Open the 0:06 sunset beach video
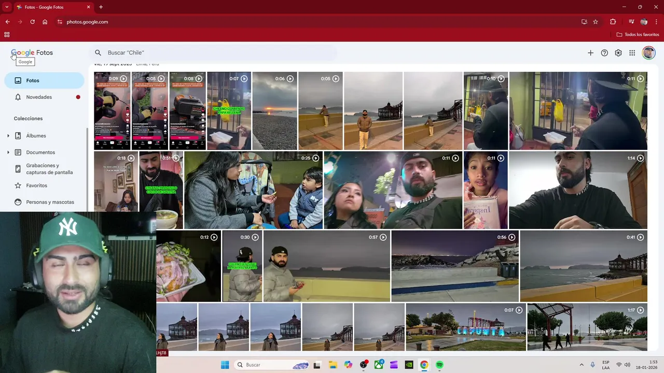Viewport: 664px width, 373px height. (274, 111)
